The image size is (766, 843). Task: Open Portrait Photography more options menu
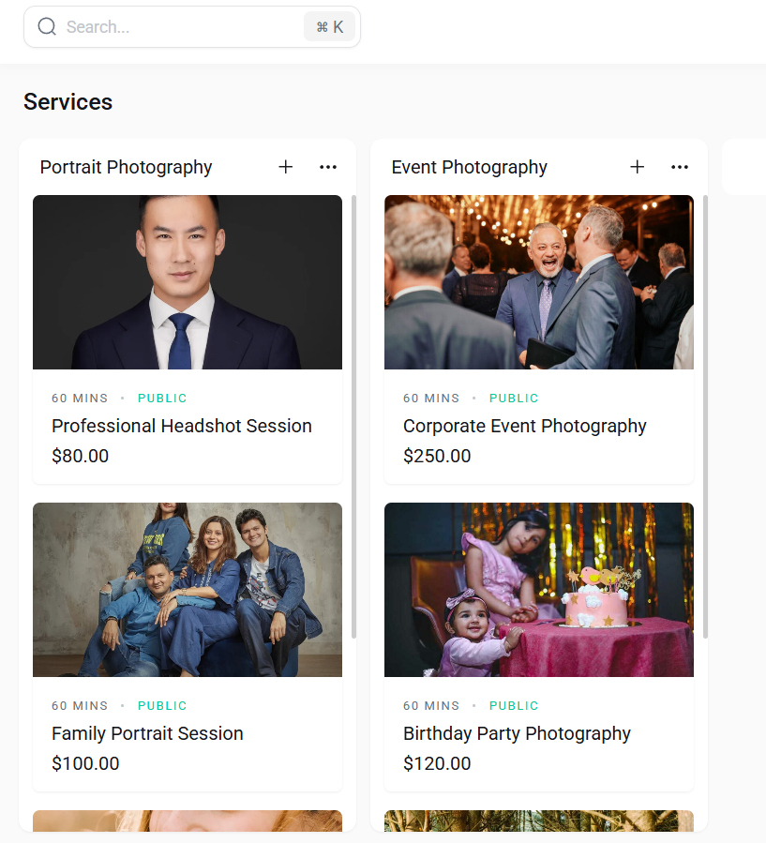(x=327, y=167)
